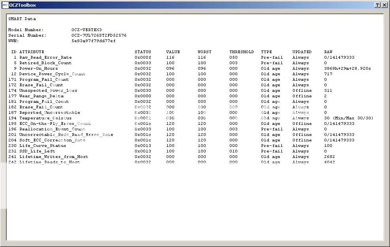
Task: Select the Life_Curve_Status attribute
Action: 43,145
